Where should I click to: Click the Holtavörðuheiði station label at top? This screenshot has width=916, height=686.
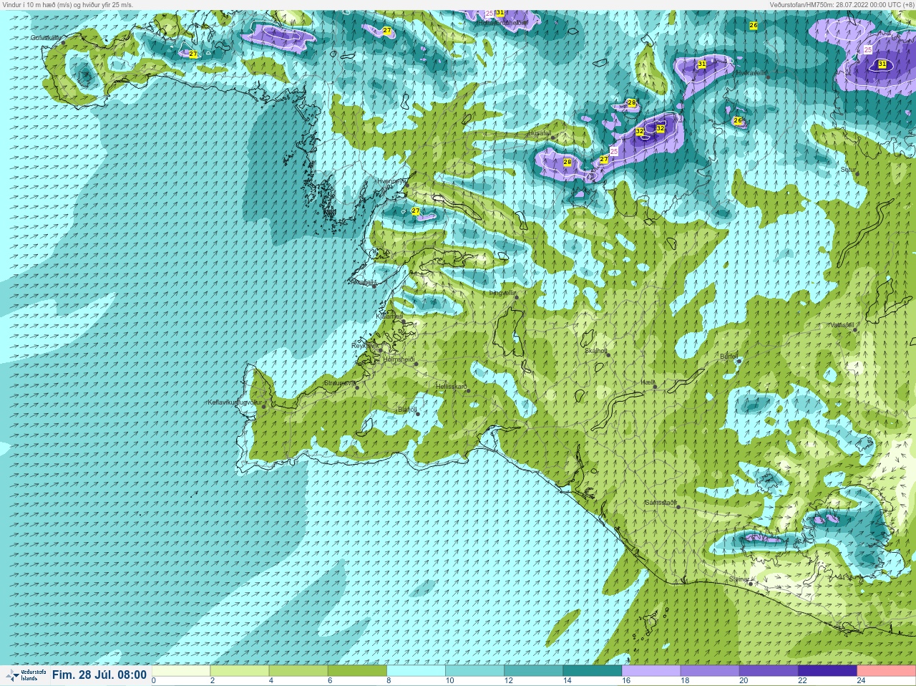point(502,22)
